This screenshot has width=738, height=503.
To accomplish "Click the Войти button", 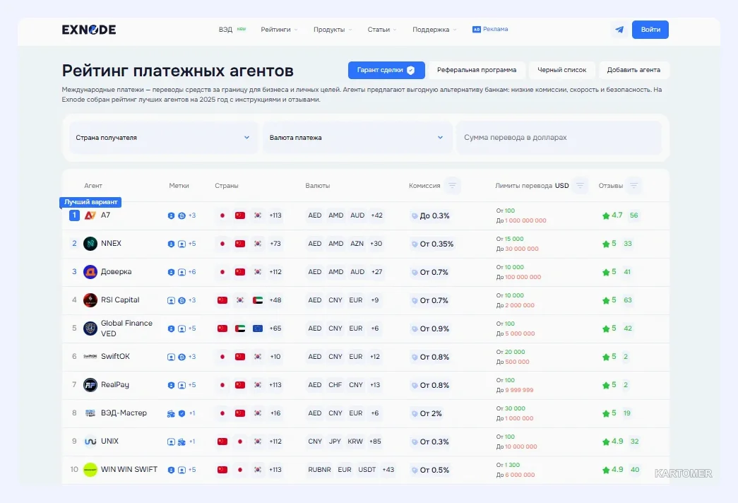I will click(650, 30).
